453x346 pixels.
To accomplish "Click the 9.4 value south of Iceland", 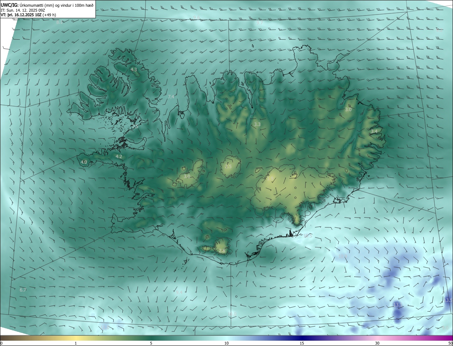I will pos(179,292).
